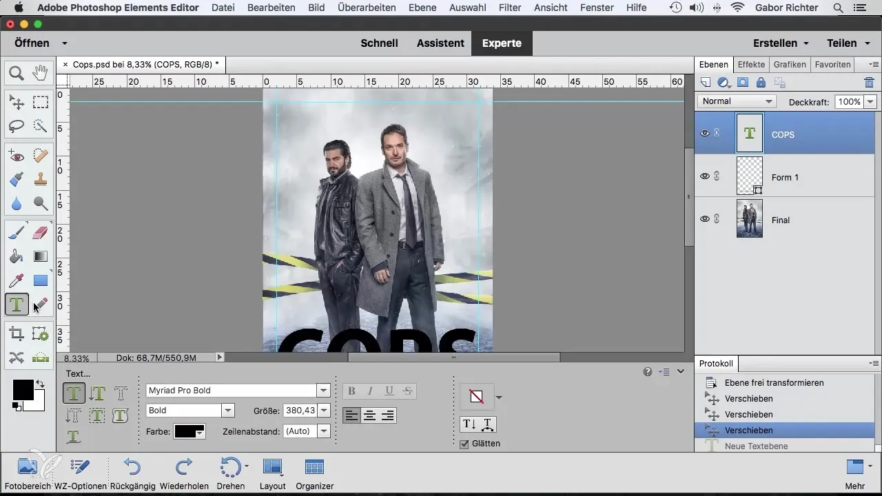Hide the COPS layer
The image size is (882, 496).
point(705,134)
